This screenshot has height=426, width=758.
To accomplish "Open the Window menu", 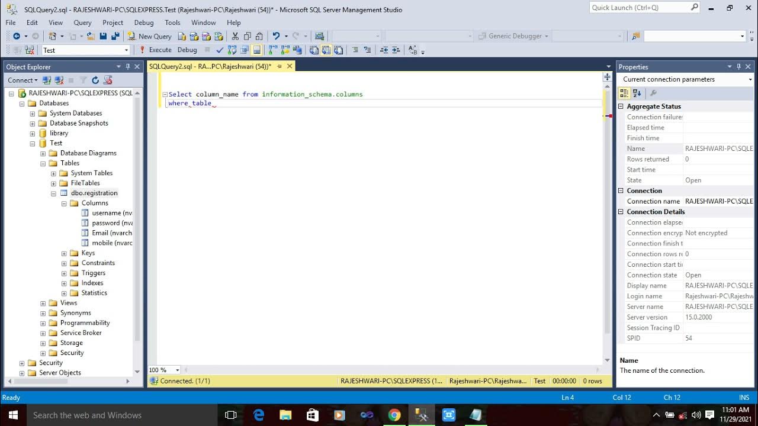I will [x=203, y=22].
